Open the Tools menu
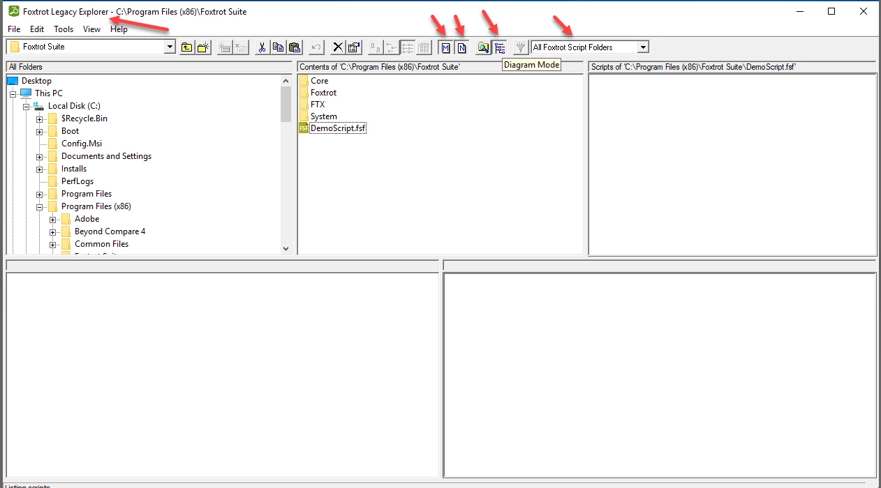This screenshot has width=881, height=488. [x=64, y=29]
